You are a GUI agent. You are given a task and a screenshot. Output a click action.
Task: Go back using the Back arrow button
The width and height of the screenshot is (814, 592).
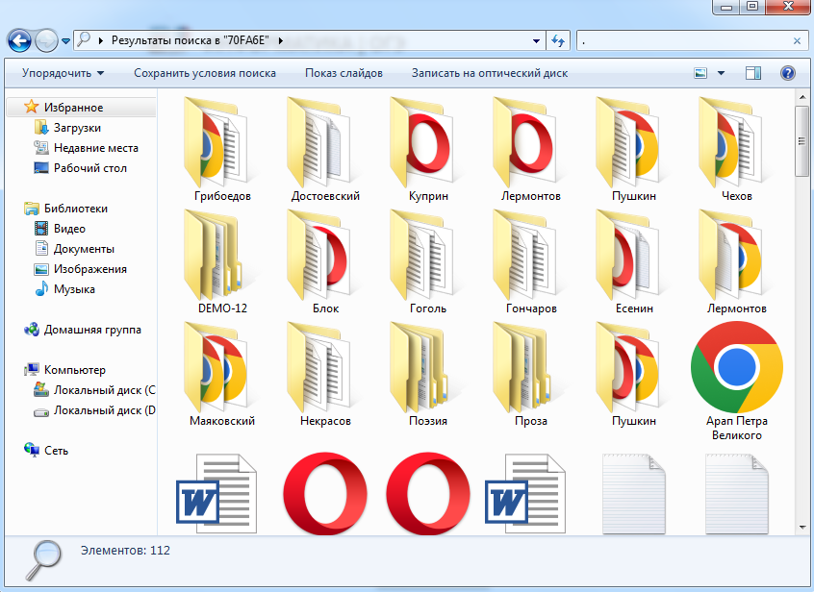point(19,40)
